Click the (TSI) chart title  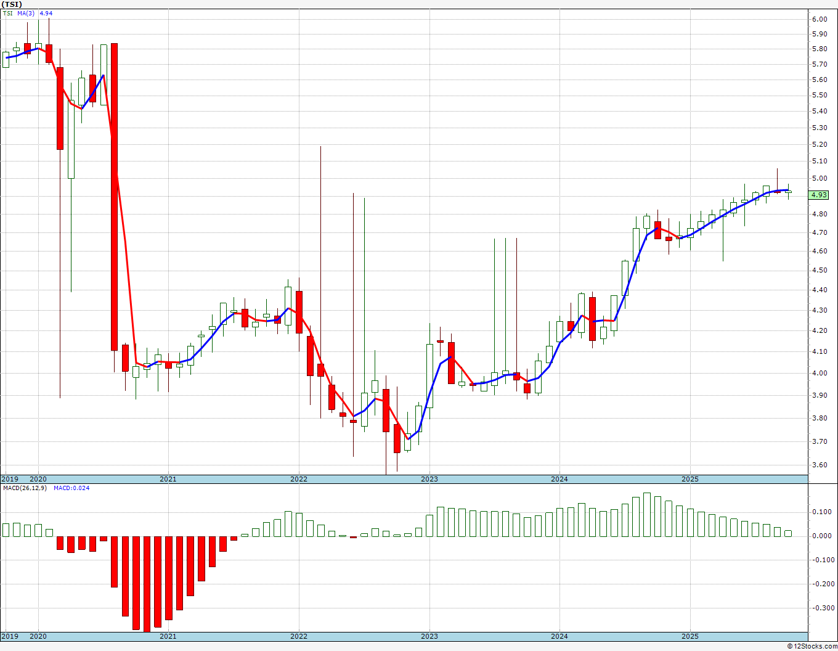[x=12, y=4]
